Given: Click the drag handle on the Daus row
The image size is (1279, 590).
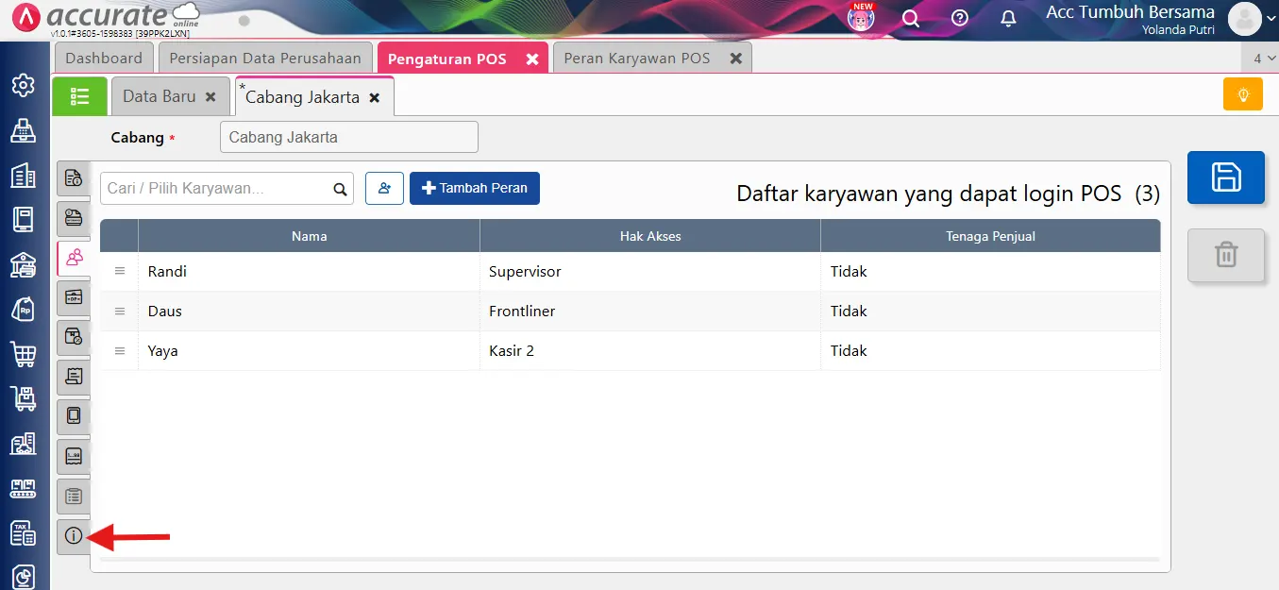Looking at the screenshot, I should pos(120,311).
